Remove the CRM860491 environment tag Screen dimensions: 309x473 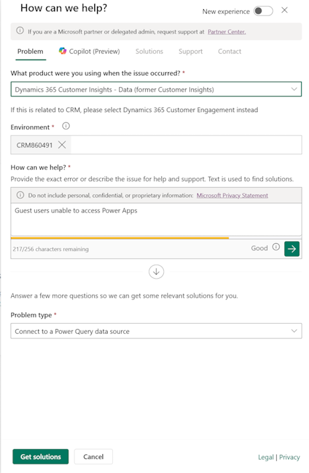pos(62,145)
